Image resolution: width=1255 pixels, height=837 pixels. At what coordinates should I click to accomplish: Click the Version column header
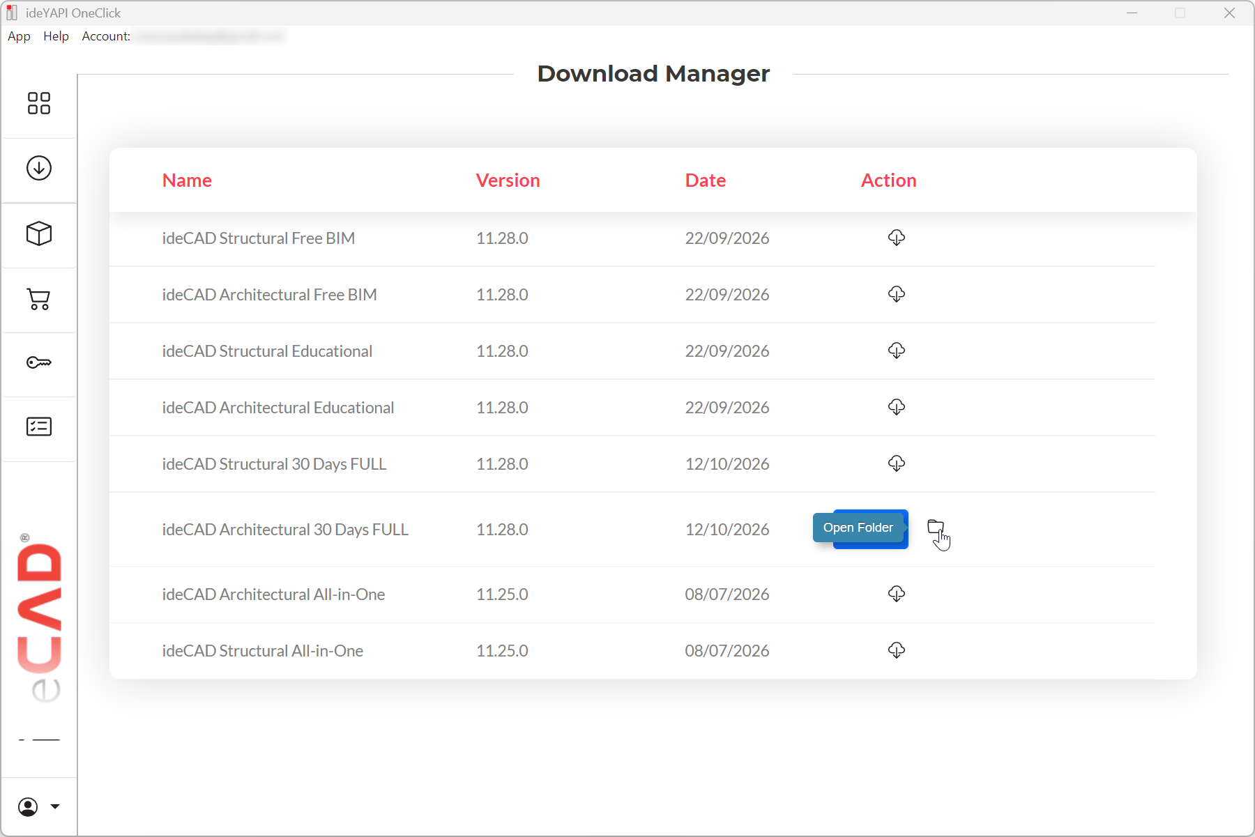[508, 181]
